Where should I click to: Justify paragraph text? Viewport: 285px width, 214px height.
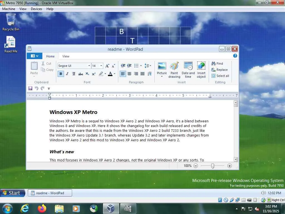click(142, 74)
